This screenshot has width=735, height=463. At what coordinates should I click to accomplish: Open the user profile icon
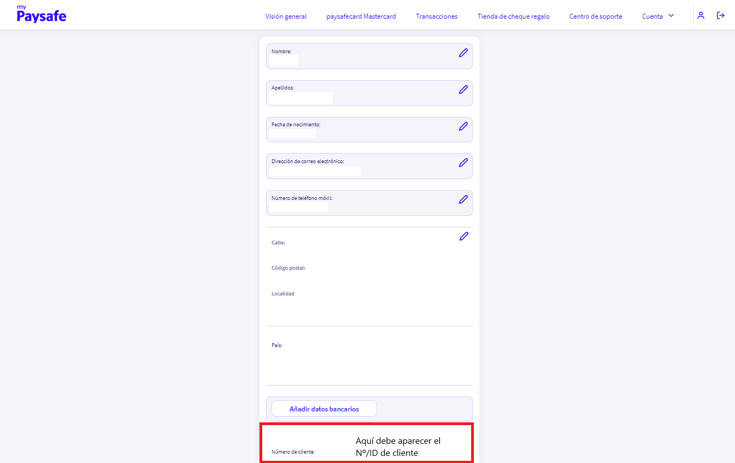pos(701,15)
